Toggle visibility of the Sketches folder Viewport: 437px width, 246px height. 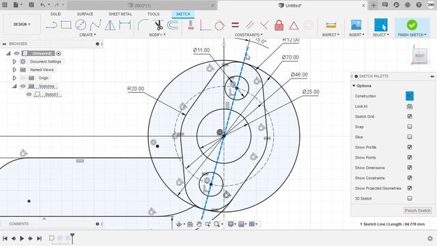[x=23, y=86]
